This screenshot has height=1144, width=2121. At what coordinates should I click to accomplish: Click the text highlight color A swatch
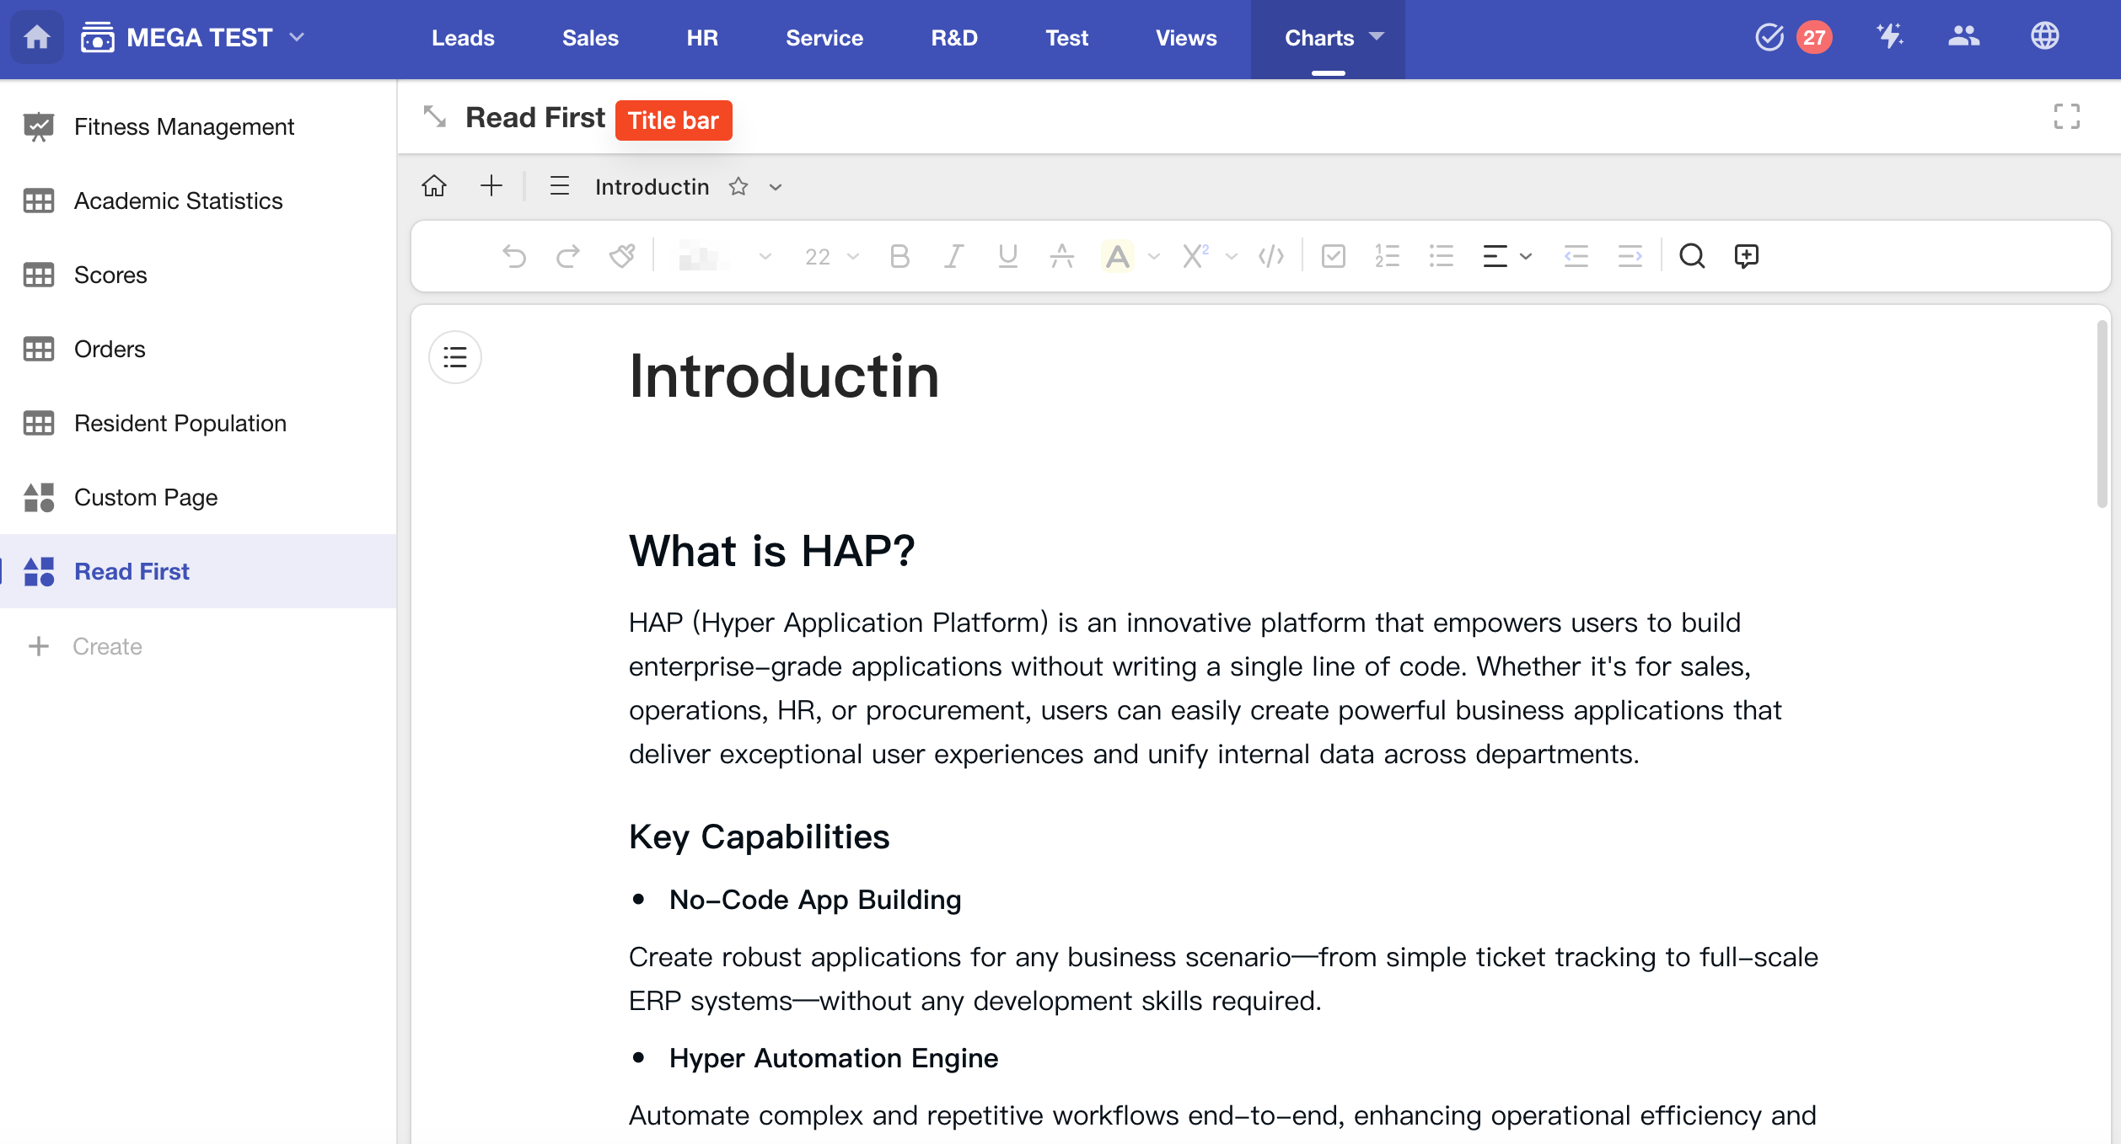click(x=1117, y=256)
